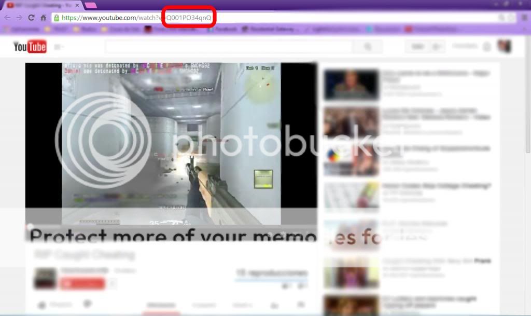
Task: Open a new tab with the pink button
Action: coord(90,5)
